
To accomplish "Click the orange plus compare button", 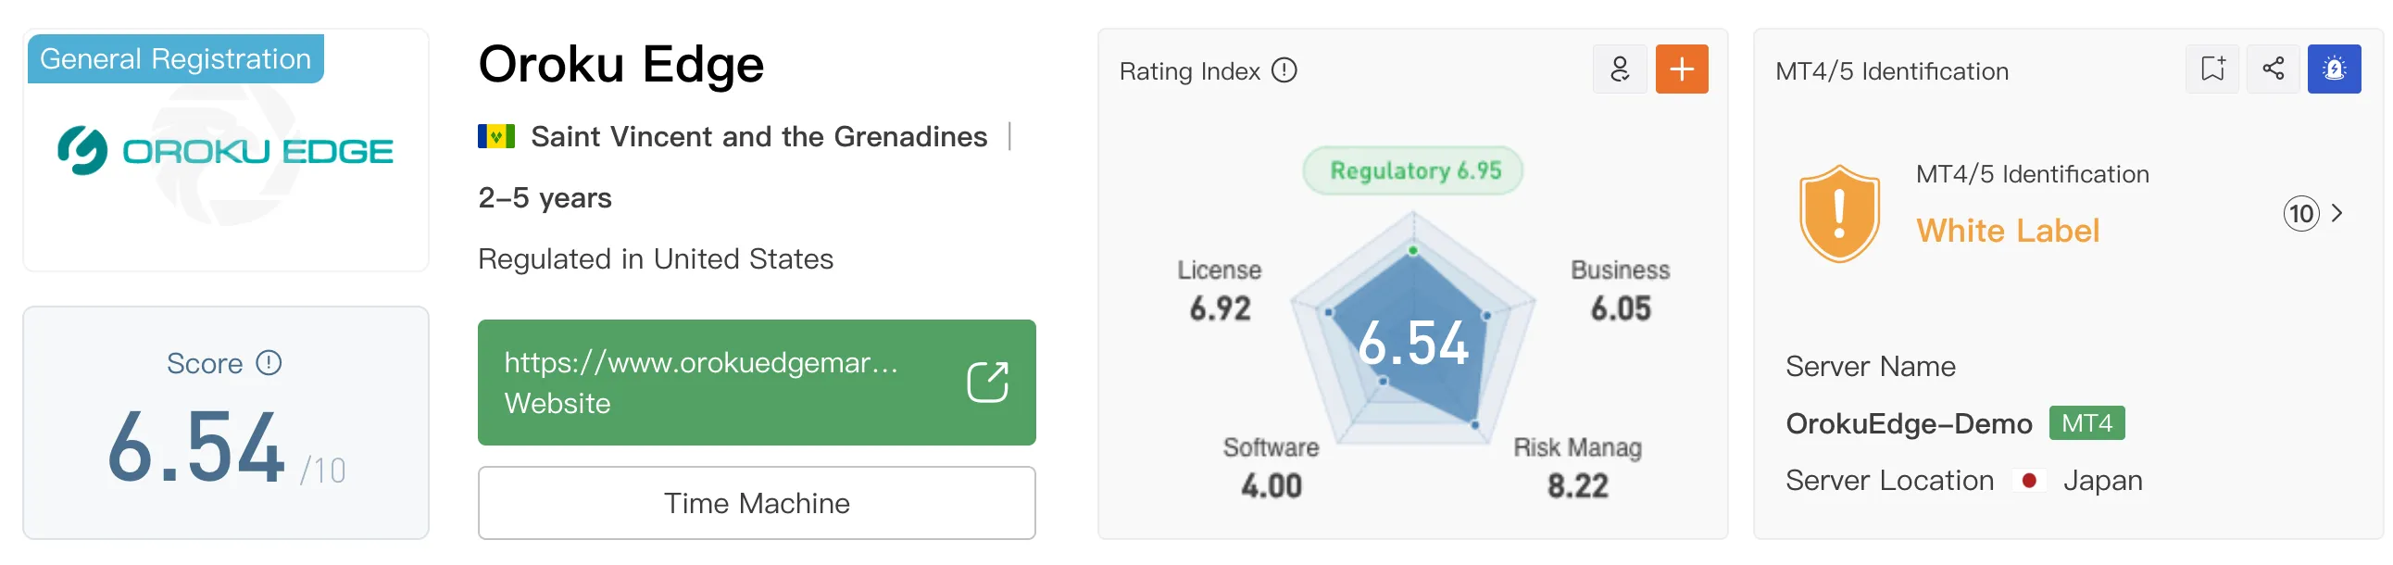I will click(x=1682, y=69).
